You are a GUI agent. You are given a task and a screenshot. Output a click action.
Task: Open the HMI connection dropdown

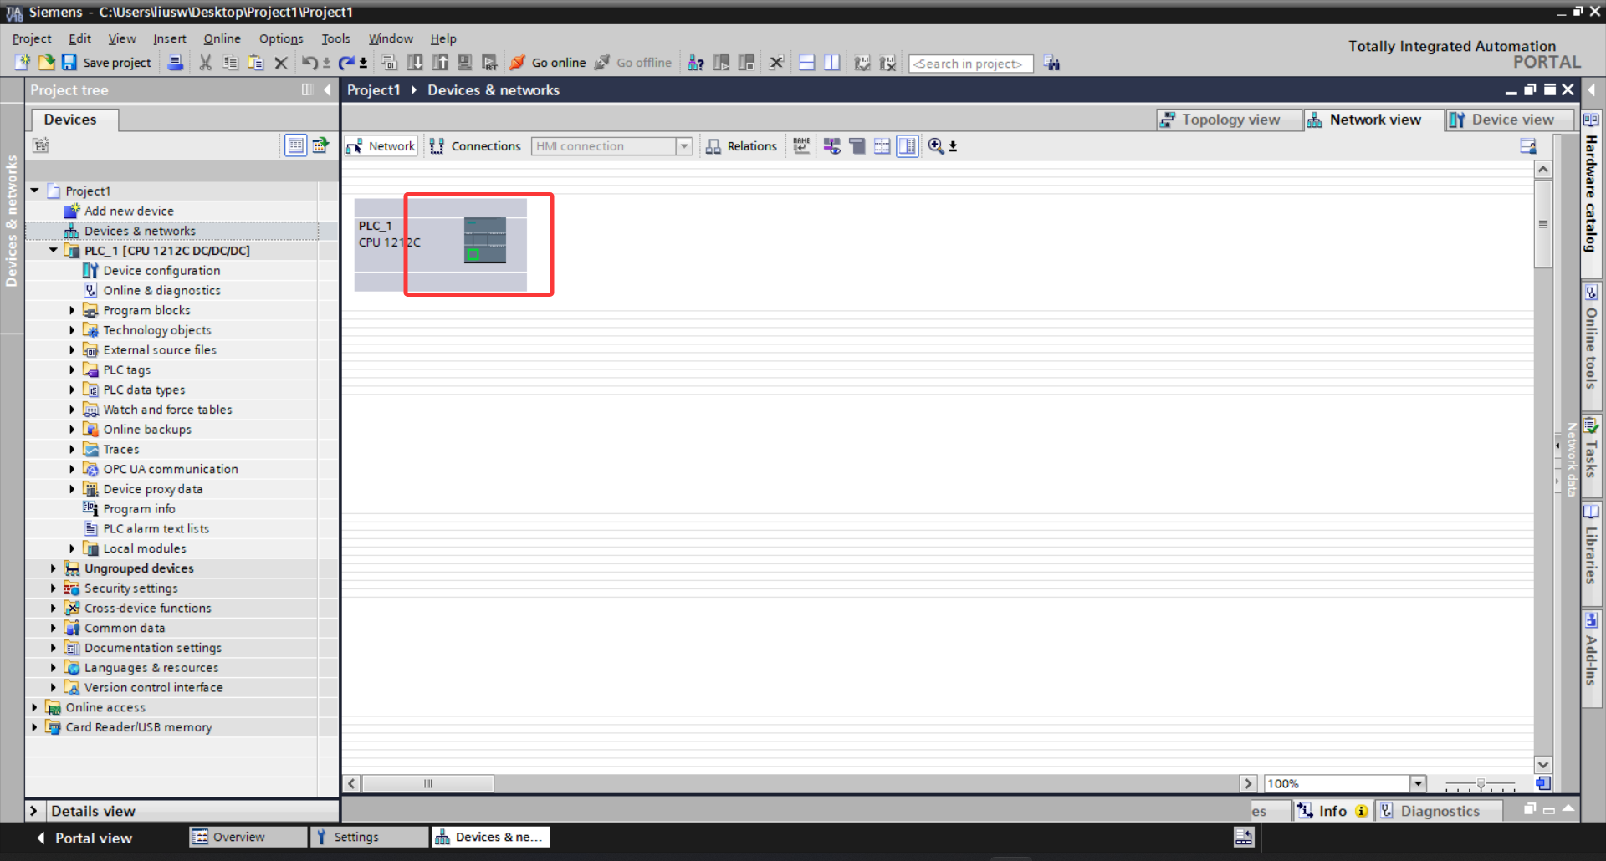coord(684,146)
